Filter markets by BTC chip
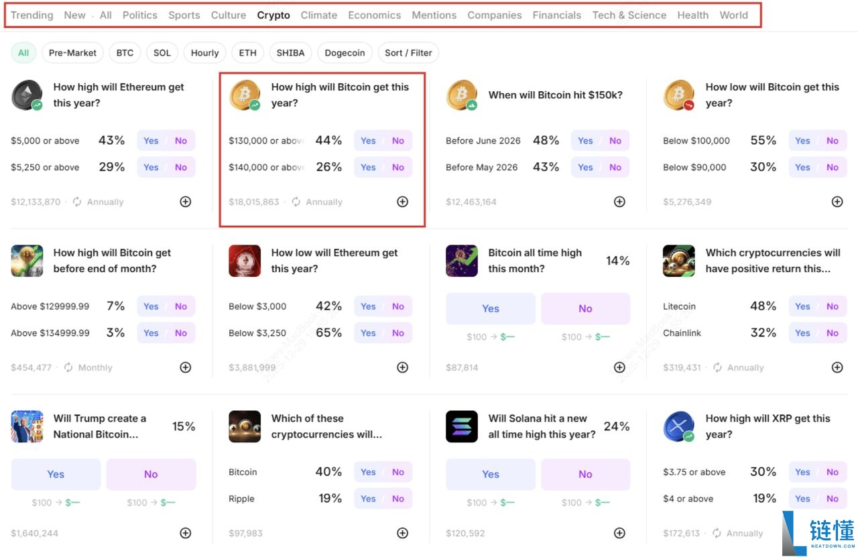 tap(125, 52)
